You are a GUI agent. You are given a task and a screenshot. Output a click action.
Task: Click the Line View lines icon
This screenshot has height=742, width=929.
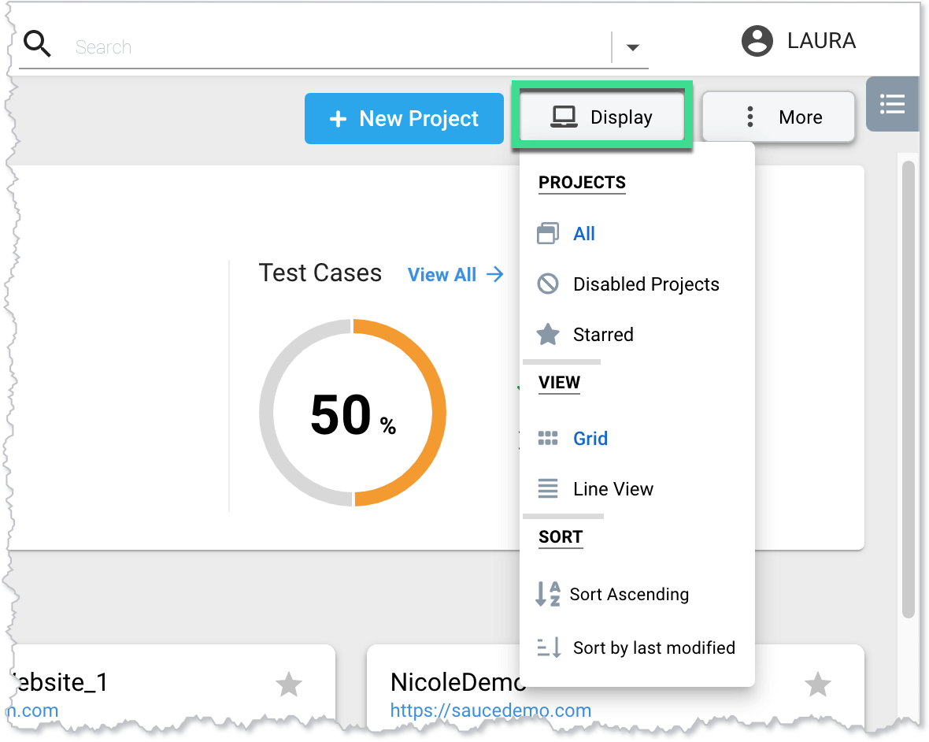pyautogui.click(x=548, y=489)
